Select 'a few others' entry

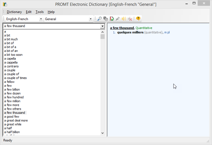(13, 109)
